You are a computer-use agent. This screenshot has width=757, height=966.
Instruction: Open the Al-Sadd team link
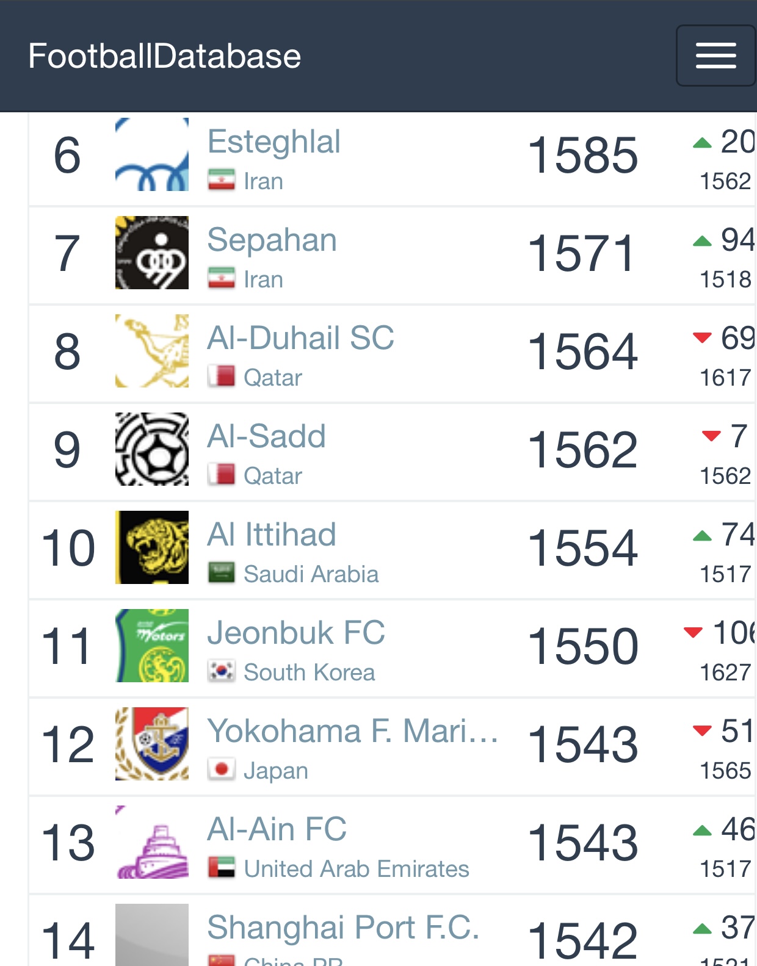point(266,436)
